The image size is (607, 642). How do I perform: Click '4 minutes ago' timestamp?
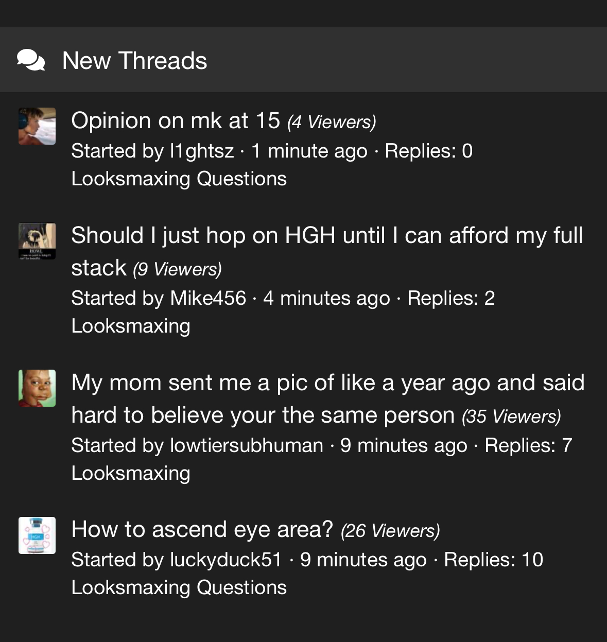pos(326,298)
